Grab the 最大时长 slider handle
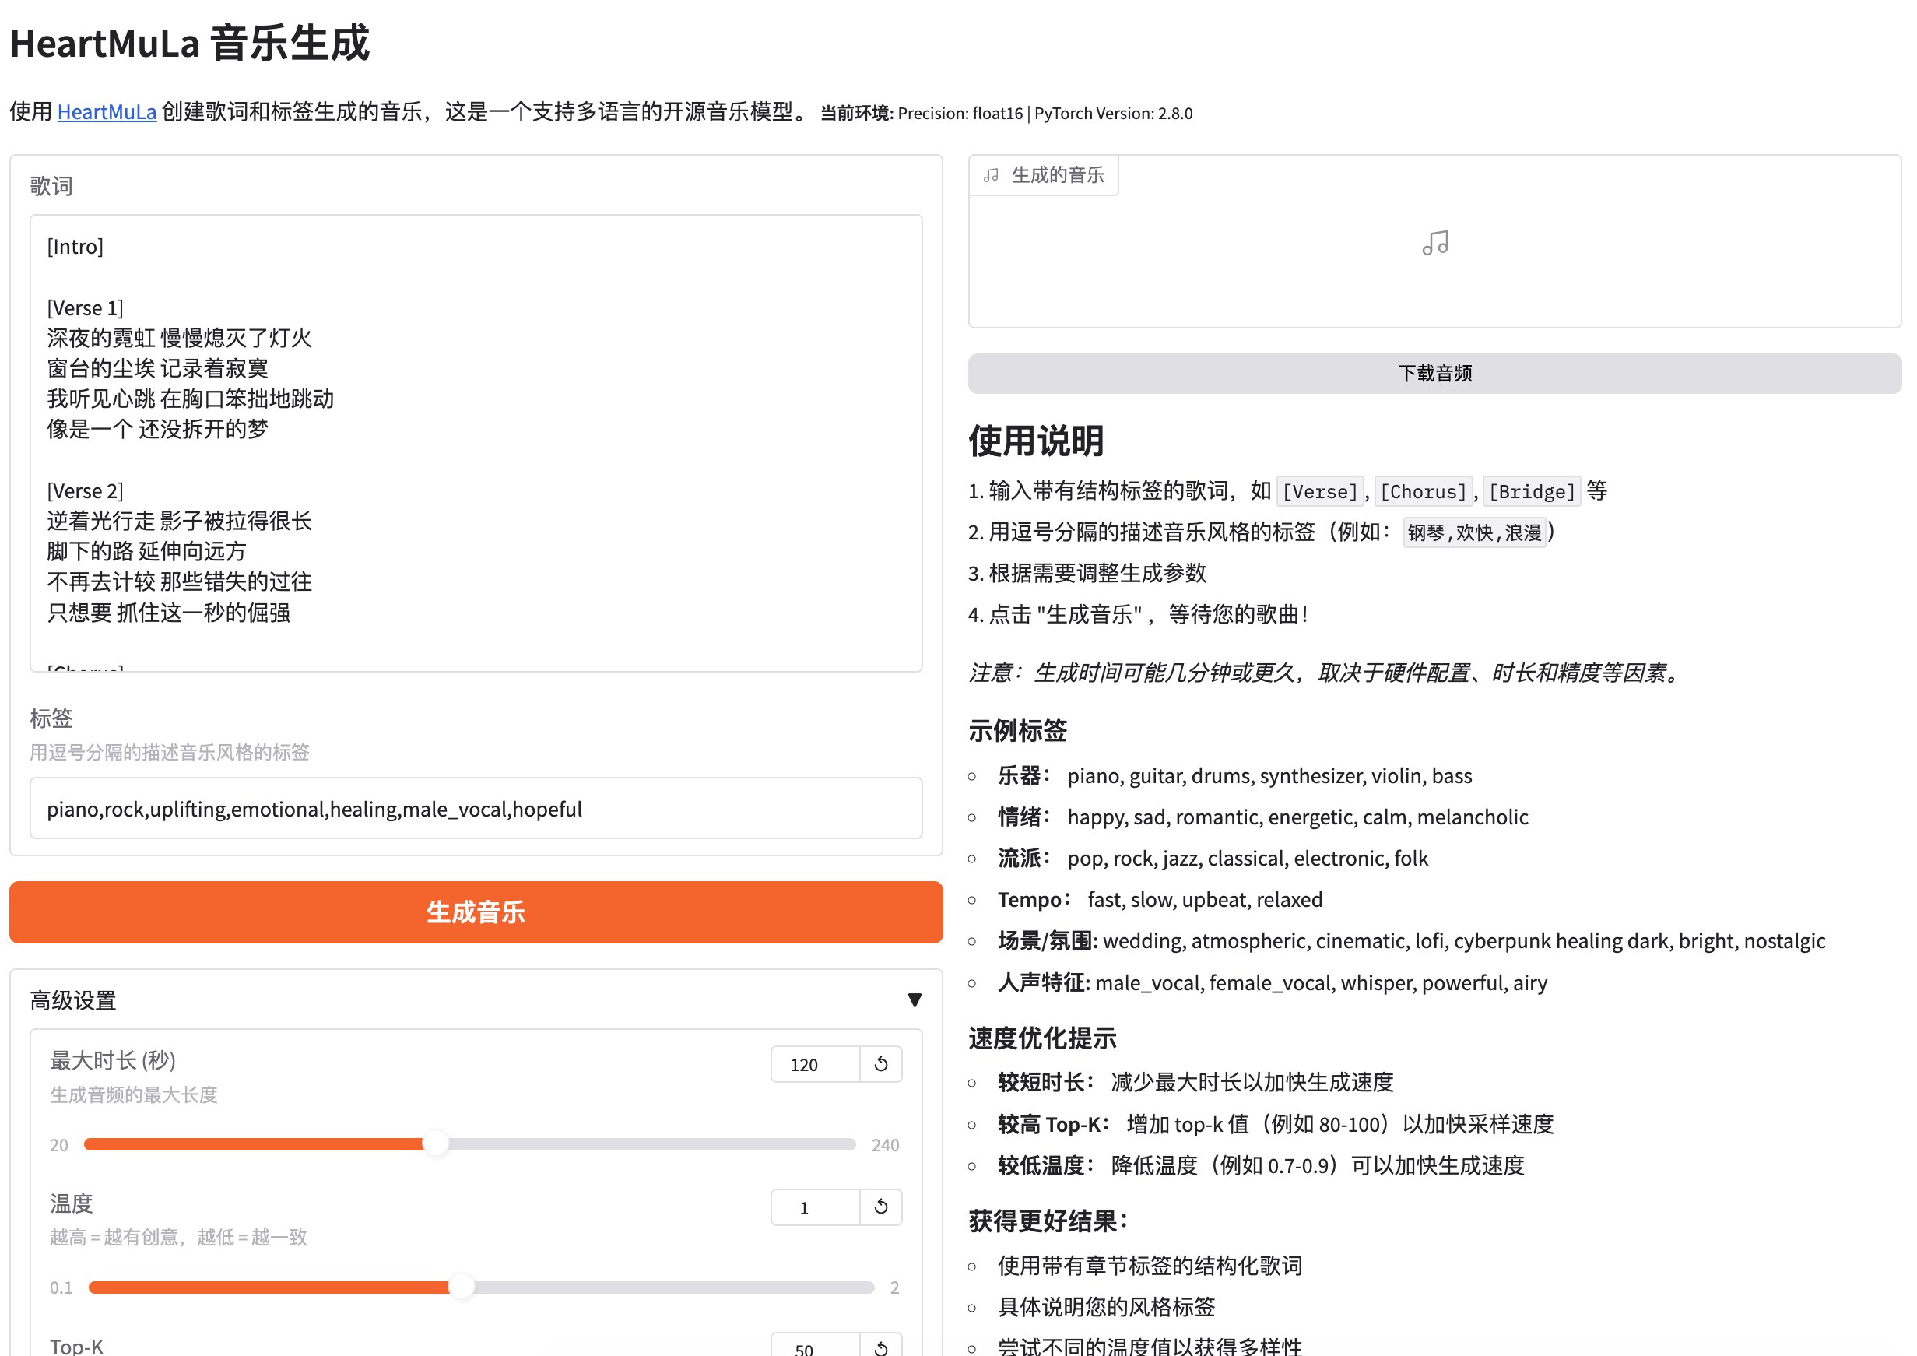This screenshot has width=1917, height=1356. 435,1144
